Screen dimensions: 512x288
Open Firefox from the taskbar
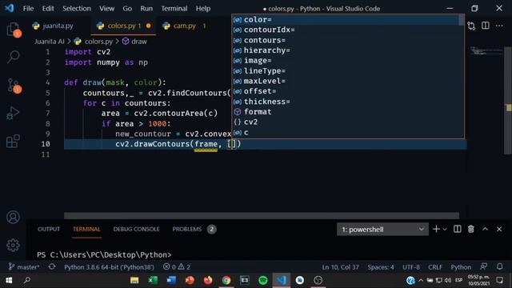(x=208, y=280)
